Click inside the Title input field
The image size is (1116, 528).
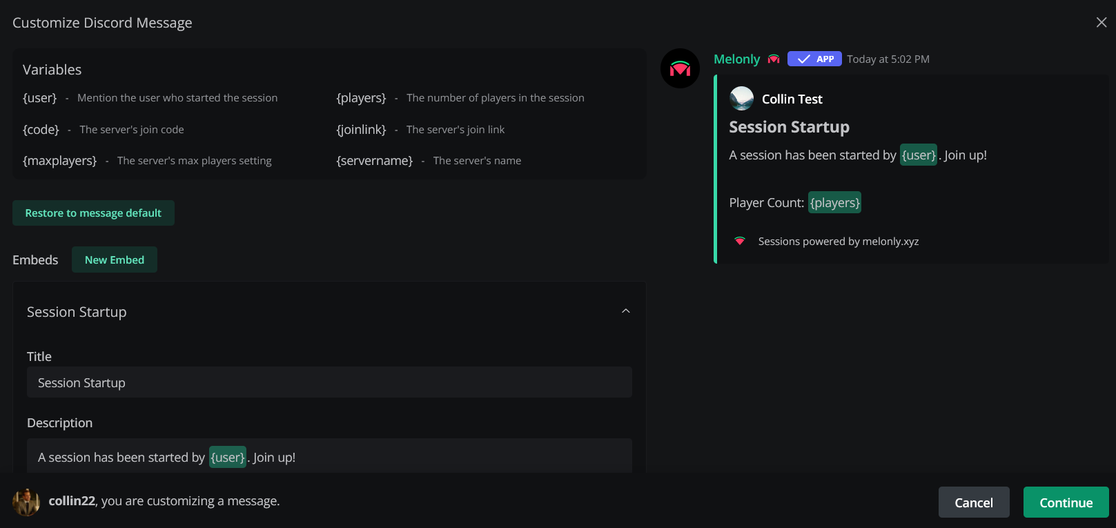click(329, 382)
